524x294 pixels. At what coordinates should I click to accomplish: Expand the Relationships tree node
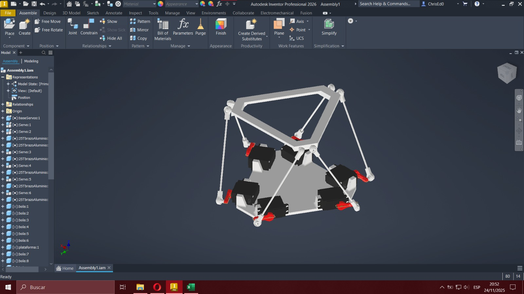click(x=3, y=105)
